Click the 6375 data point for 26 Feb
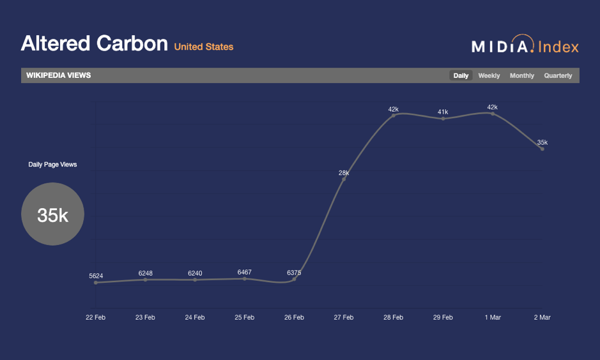The height and width of the screenshot is (360, 600). (x=295, y=280)
